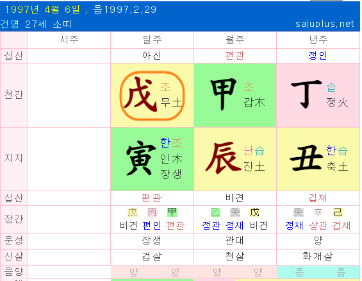Click the small green 甲 hidden stem
This screenshot has width=362, height=281.
pyautogui.click(x=172, y=212)
